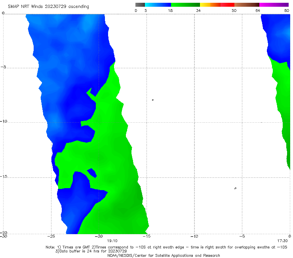Pick the magenta 64–80 colorbar segment
Viewport: 293px width, 258px height.
274,5
